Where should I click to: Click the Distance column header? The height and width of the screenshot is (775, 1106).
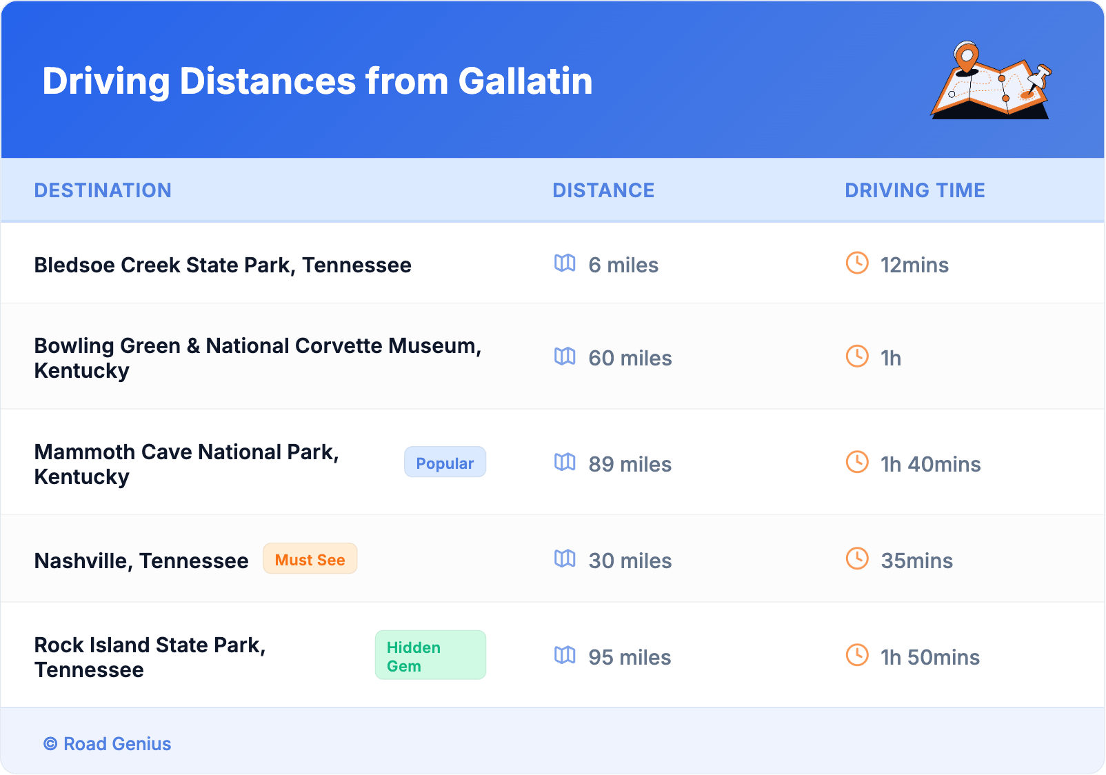click(603, 190)
